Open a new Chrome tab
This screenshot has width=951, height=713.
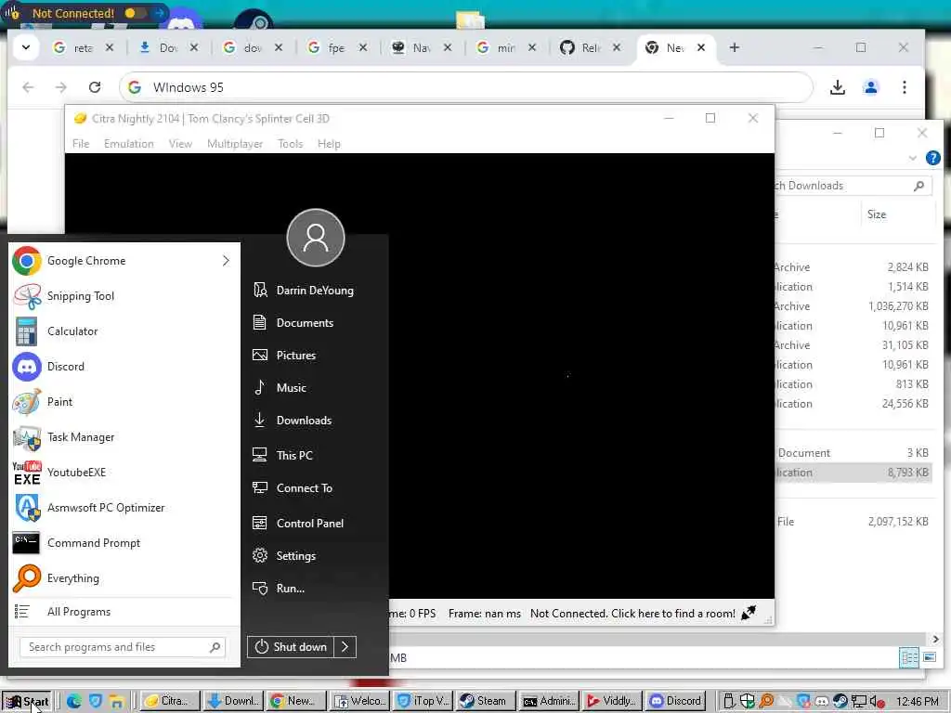click(x=734, y=47)
